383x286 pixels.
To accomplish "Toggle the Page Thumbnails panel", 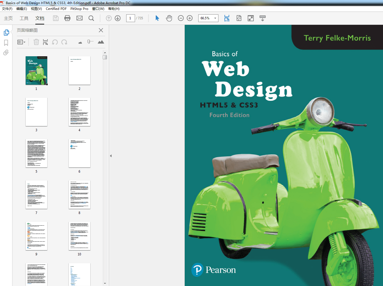I will click(x=6, y=32).
